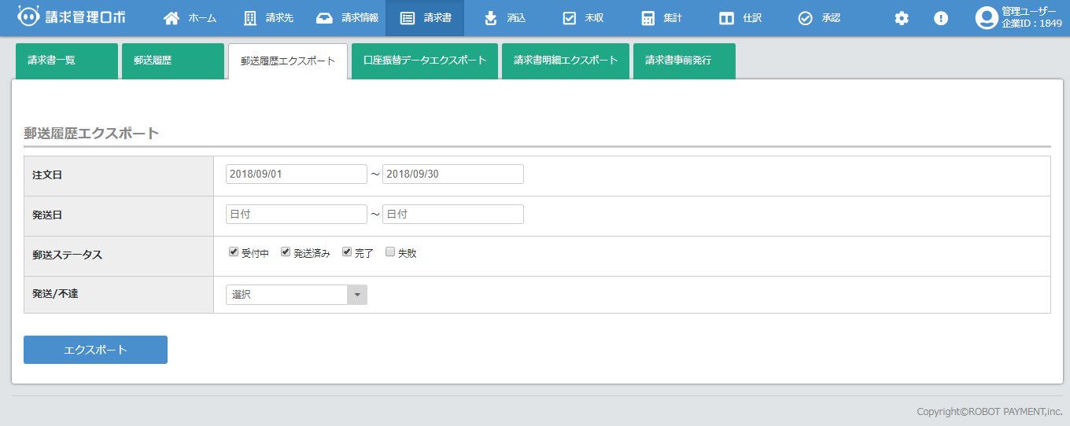Click the exclamation alert icon
This screenshot has width=1070, height=426.
941,18
